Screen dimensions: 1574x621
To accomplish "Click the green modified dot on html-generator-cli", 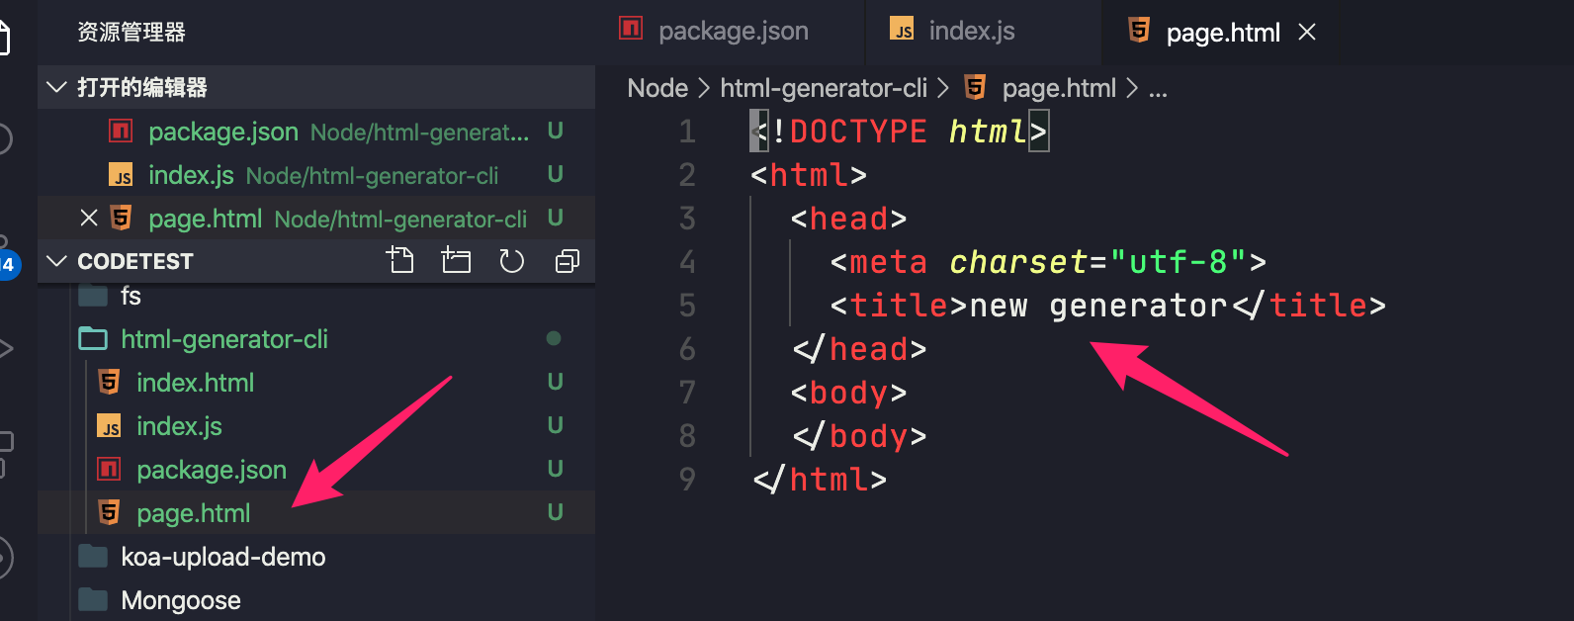I will (554, 338).
